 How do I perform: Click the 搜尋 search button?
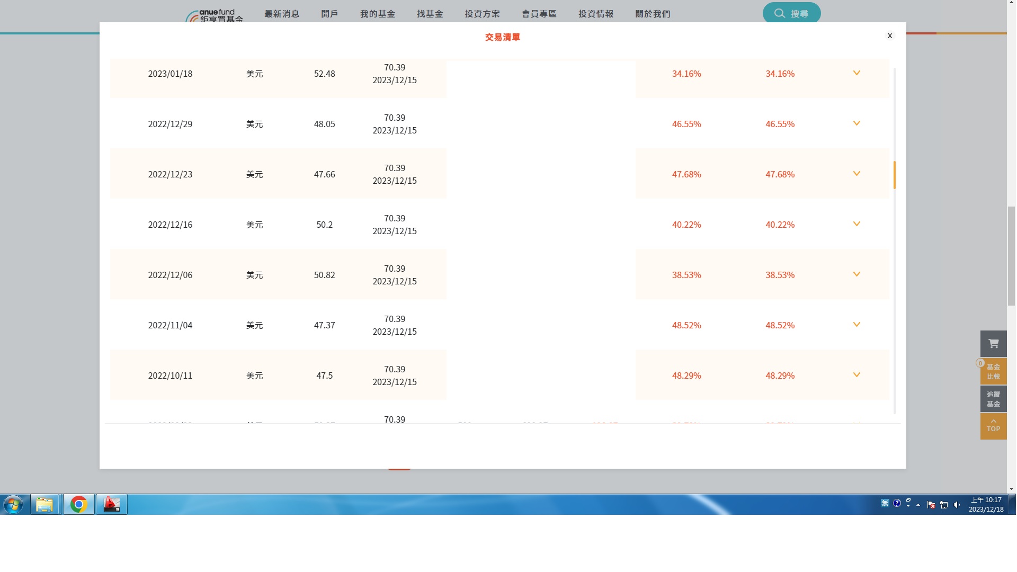791,13
